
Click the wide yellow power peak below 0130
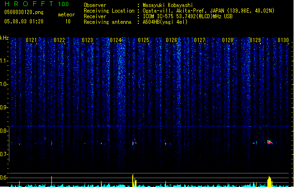coord(269,181)
